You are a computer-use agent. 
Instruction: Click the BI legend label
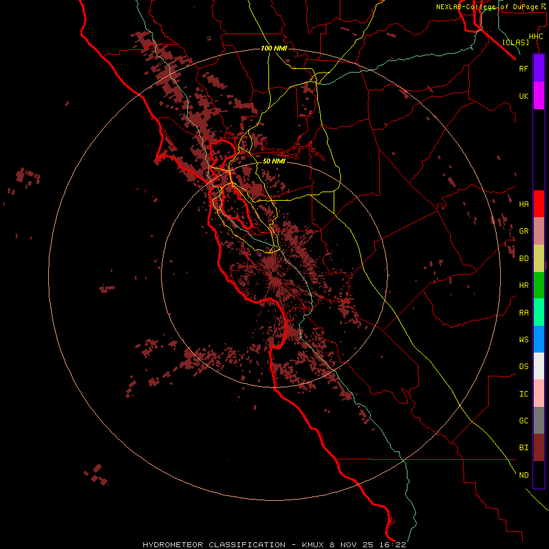coord(523,448)
